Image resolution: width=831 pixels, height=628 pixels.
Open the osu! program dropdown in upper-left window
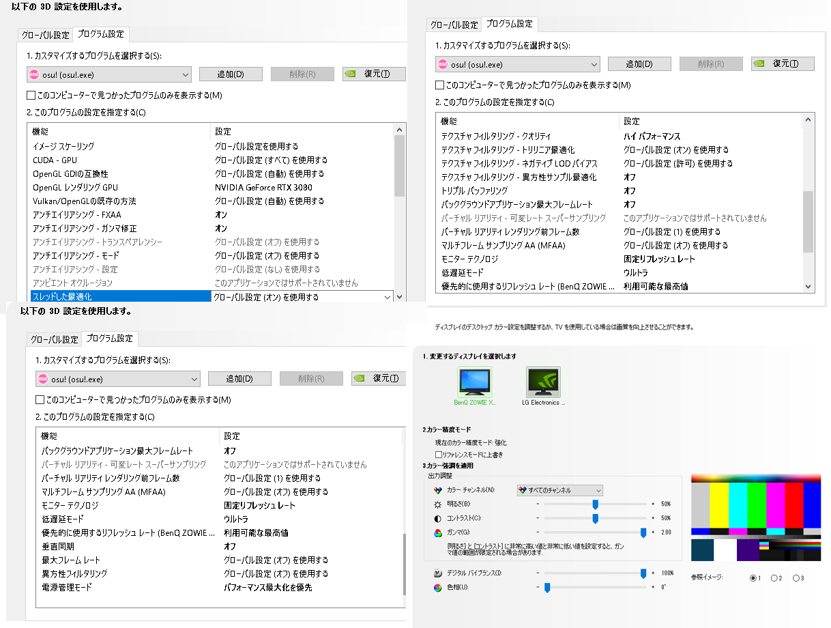click(x=109, y=74)
